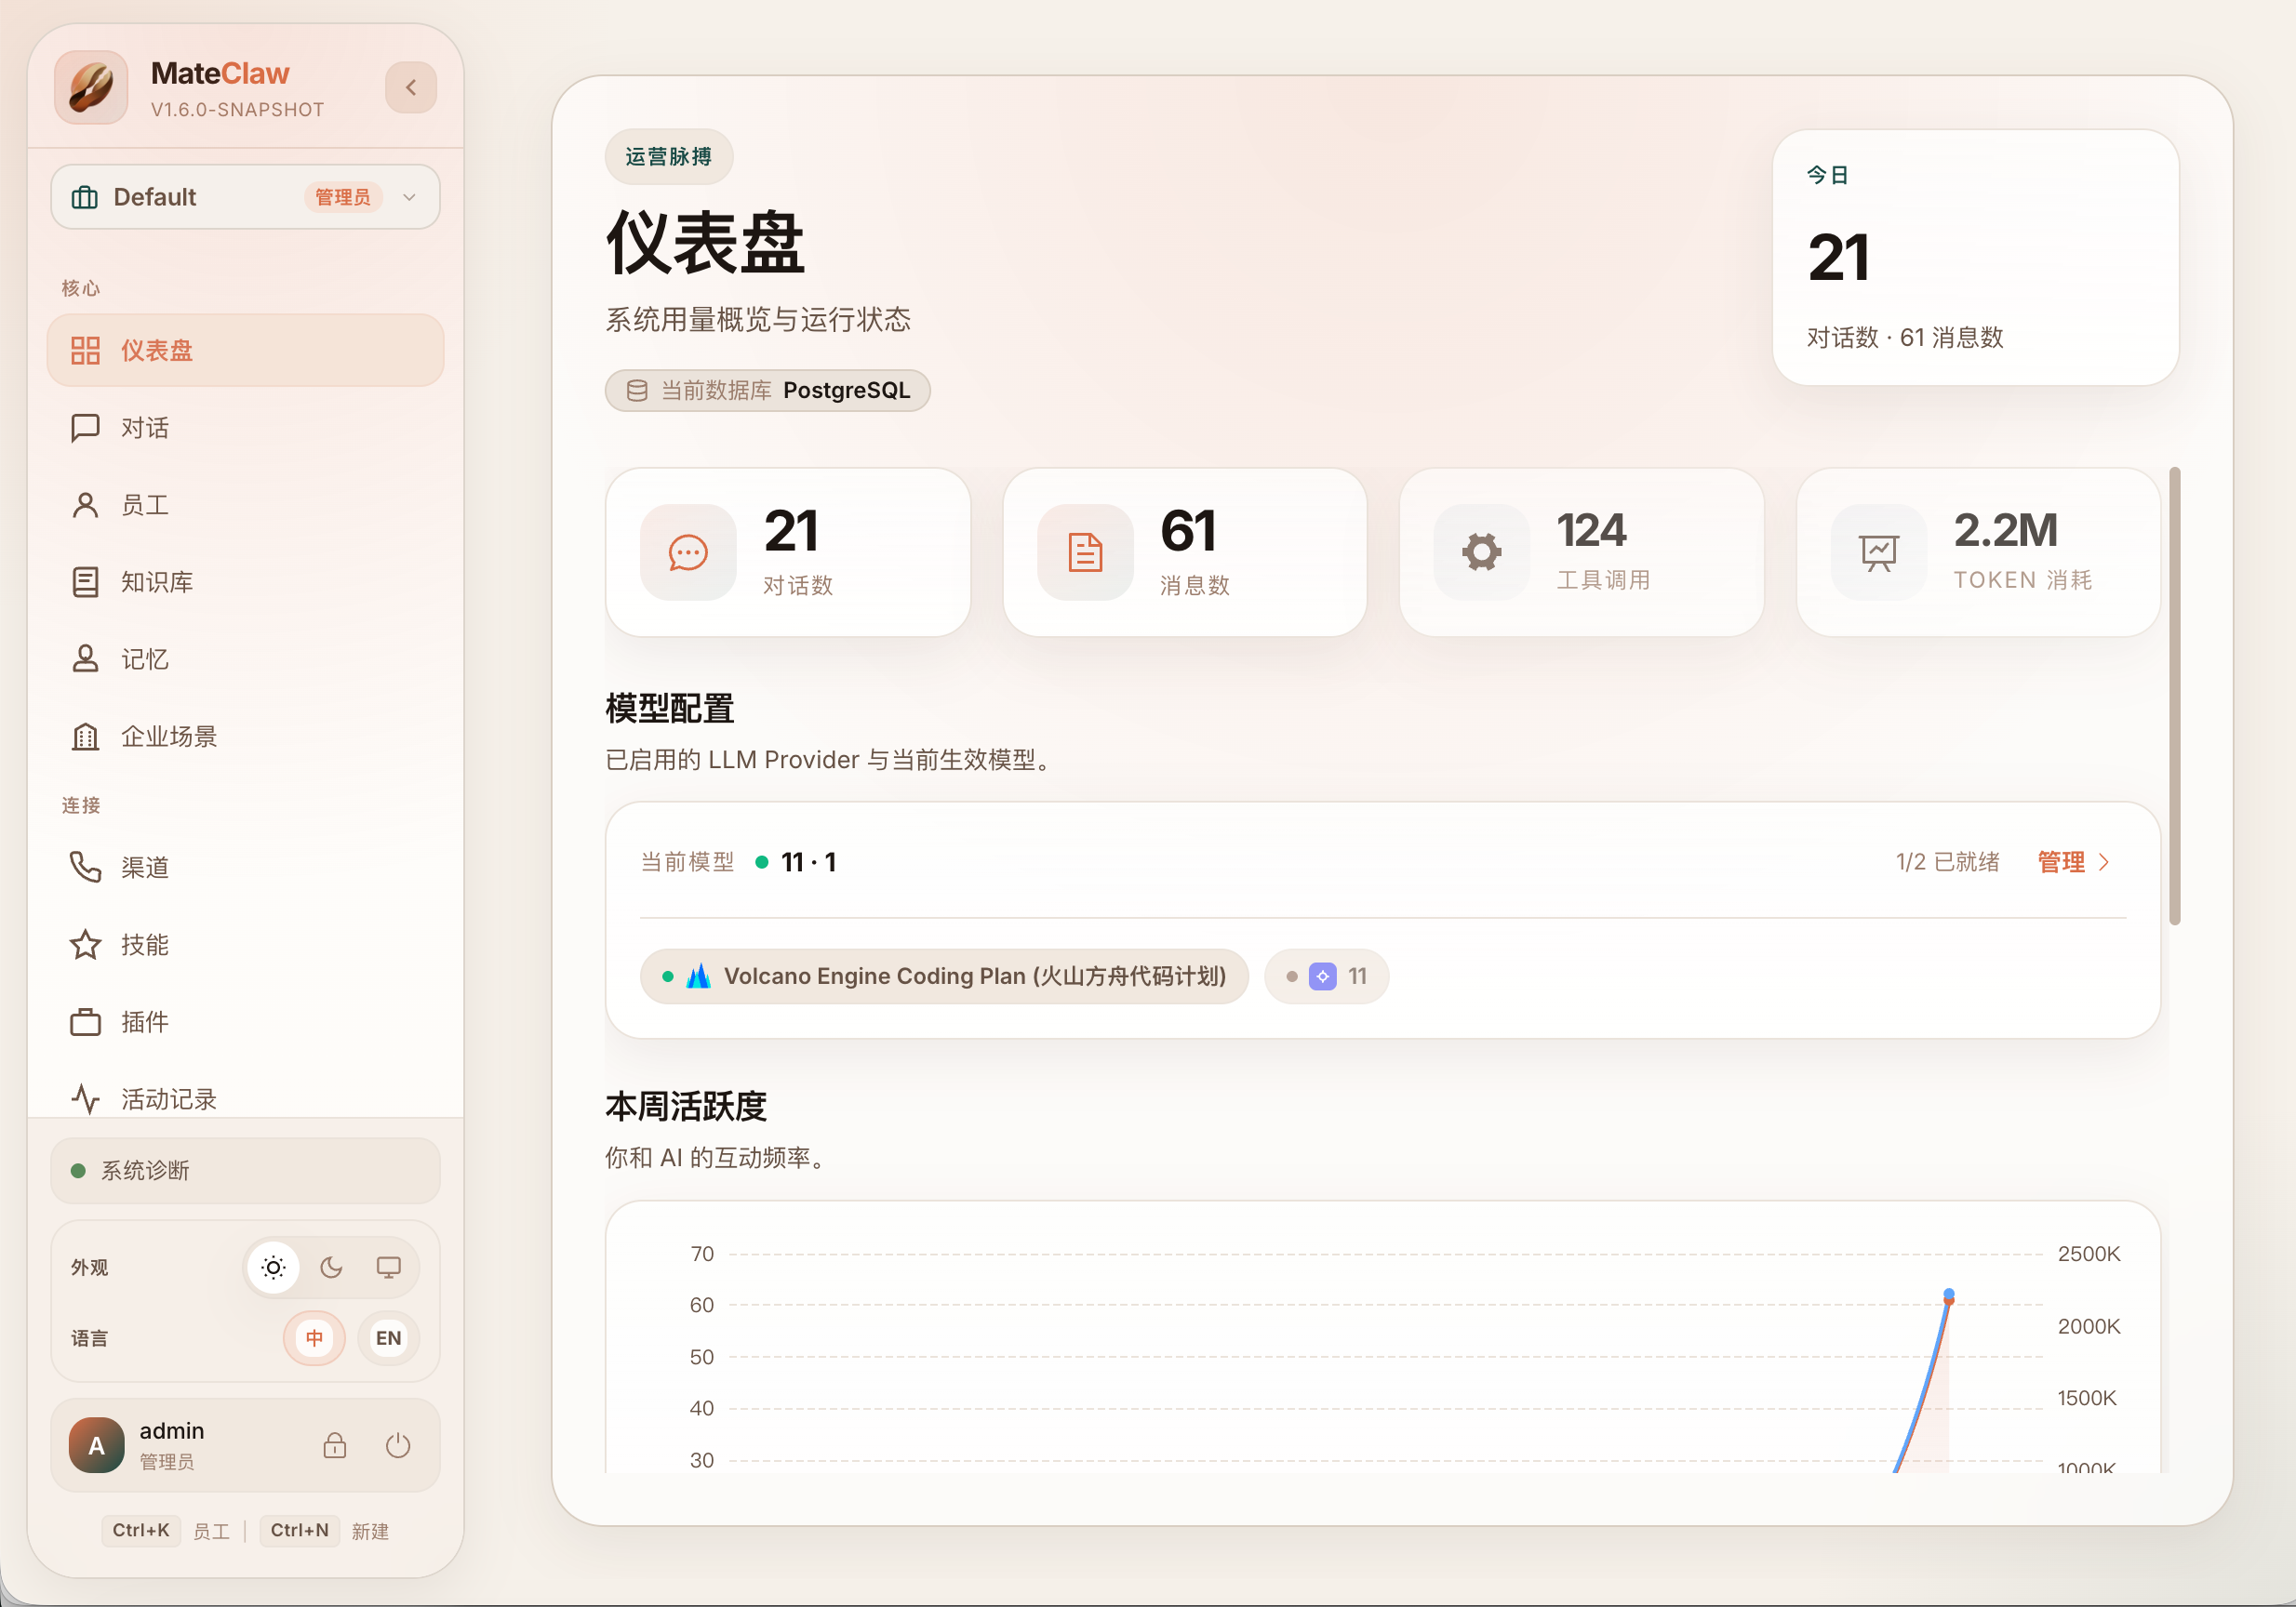Open the 渠道 channels page
The image size is (2296, 1607).
click(245, 868)
